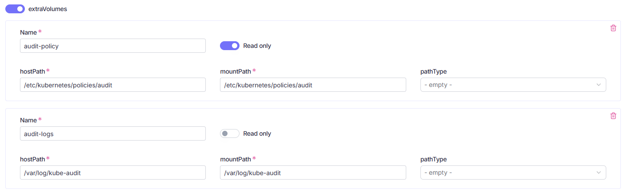This screenshot has height=192, width=624.
Task: Delete the audit-policy volume via trash icon
Action: (x=613, y=28)
